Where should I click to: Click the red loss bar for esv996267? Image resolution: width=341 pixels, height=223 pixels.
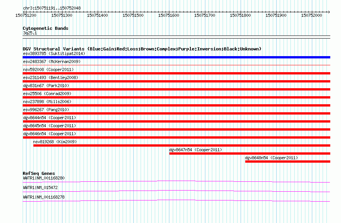176,113
